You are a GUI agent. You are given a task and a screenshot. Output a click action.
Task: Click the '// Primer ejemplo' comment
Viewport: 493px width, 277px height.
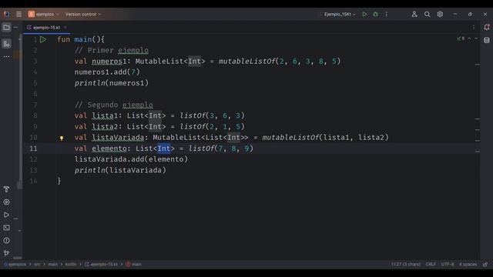pyautogui.click(x=112, y=50)
